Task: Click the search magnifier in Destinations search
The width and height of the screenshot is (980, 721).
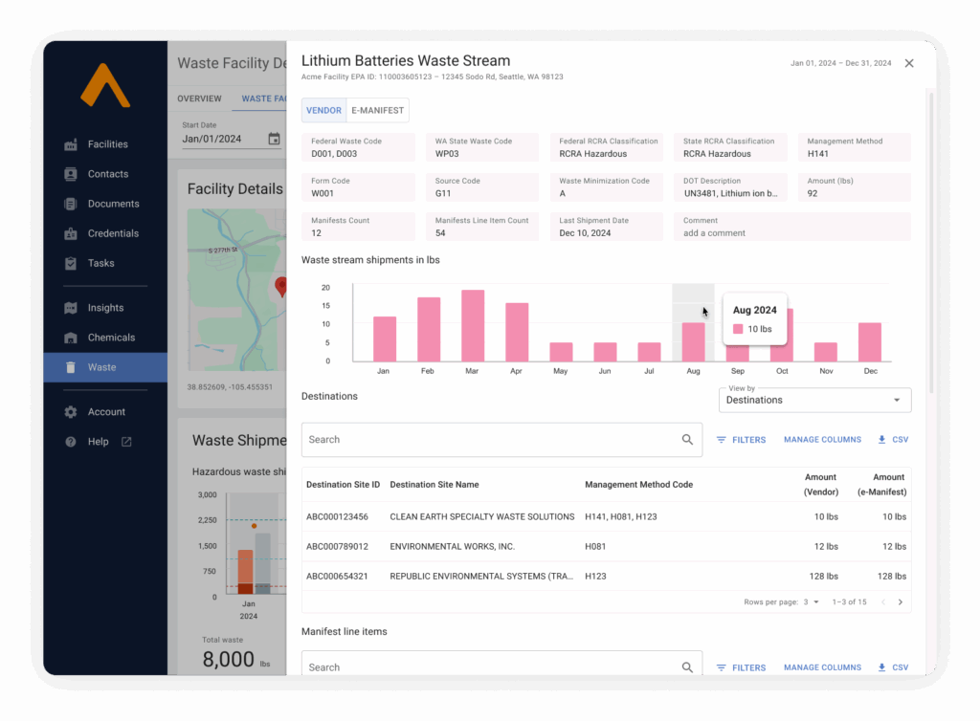Action: click(x=687, y=440)
